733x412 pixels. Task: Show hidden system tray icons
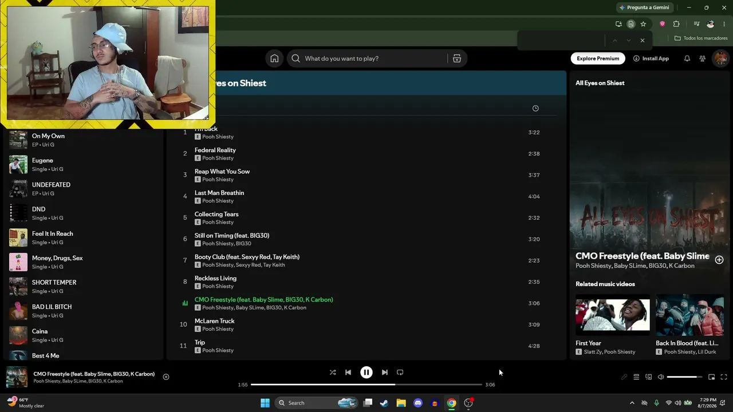(632, 403)
